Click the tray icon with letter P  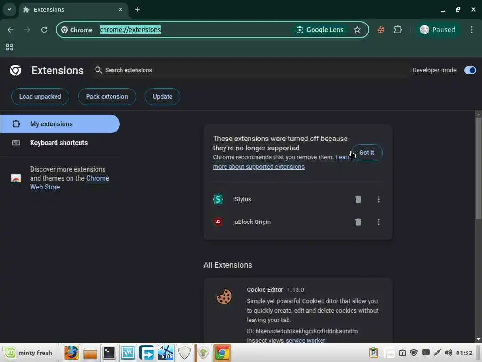click(x=373, y=353)
